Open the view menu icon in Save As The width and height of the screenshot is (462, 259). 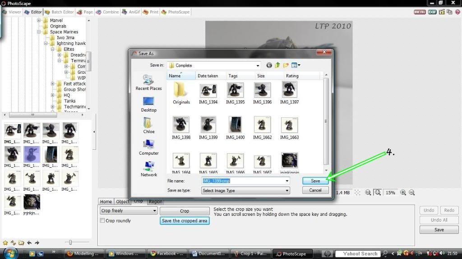click(x=296, y=65)
